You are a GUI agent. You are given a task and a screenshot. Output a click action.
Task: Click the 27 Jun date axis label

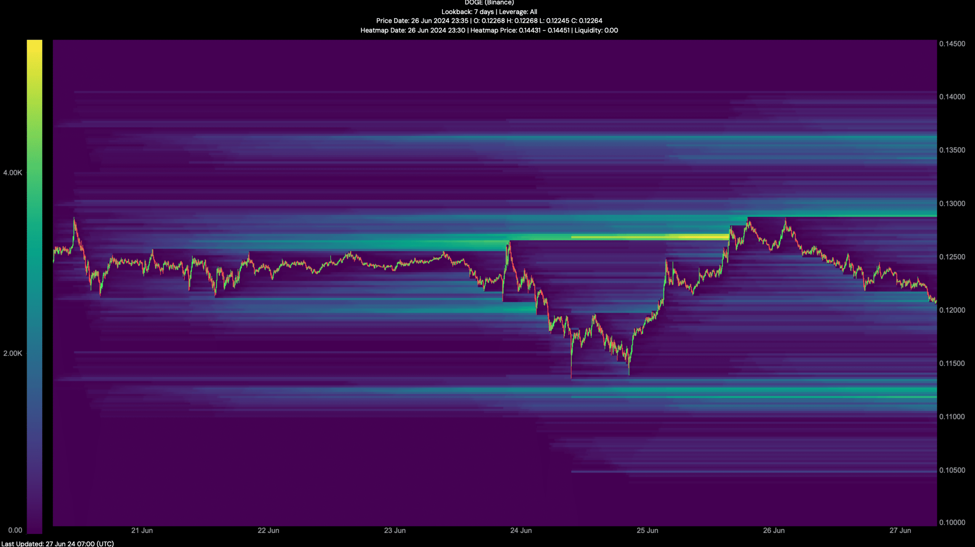pos(900,531)
